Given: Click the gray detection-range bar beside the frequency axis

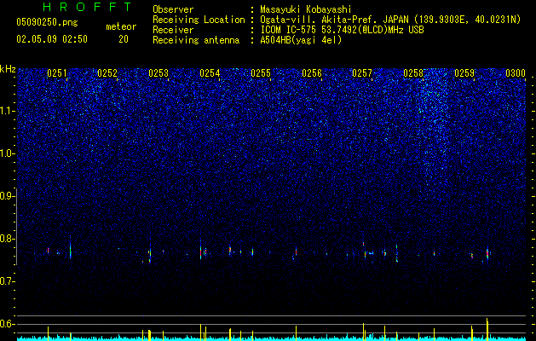Looking at the screenshot, I should [16, 226].
